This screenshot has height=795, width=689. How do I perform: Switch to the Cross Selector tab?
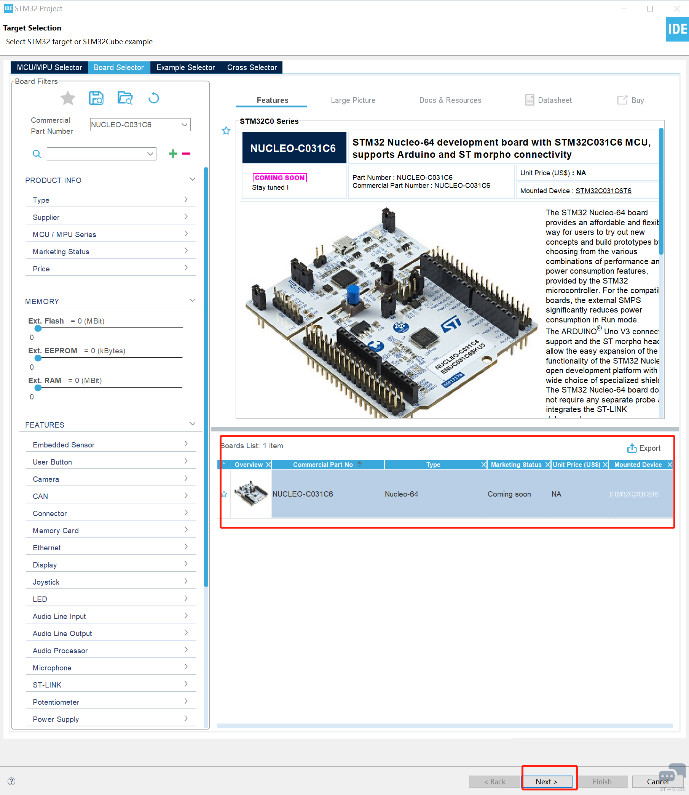(252, 67)
